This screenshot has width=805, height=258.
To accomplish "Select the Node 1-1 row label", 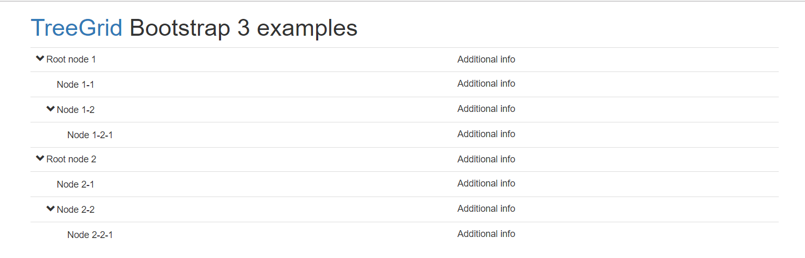I will coord(76,85).
